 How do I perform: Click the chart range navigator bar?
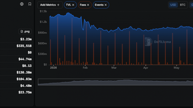point(115,82)
